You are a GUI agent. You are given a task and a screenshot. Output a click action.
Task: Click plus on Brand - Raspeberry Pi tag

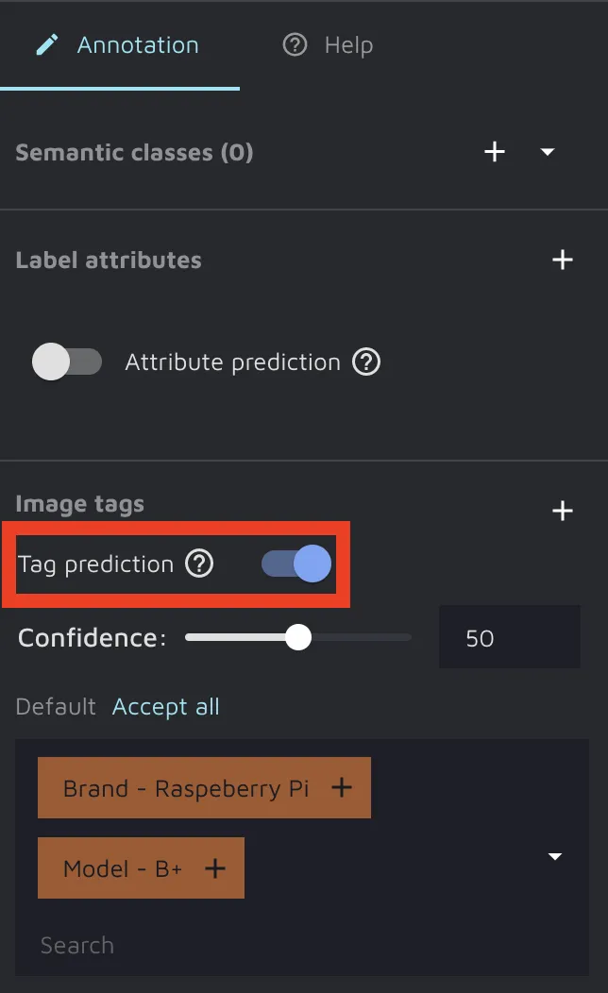point(342,787)
